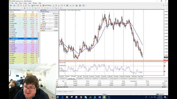Select the H1 timeframe button
The height and width of the screenshot is (99, 177).
50,8
